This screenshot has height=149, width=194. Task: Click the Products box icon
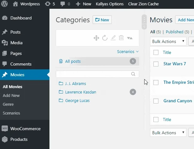5,139
